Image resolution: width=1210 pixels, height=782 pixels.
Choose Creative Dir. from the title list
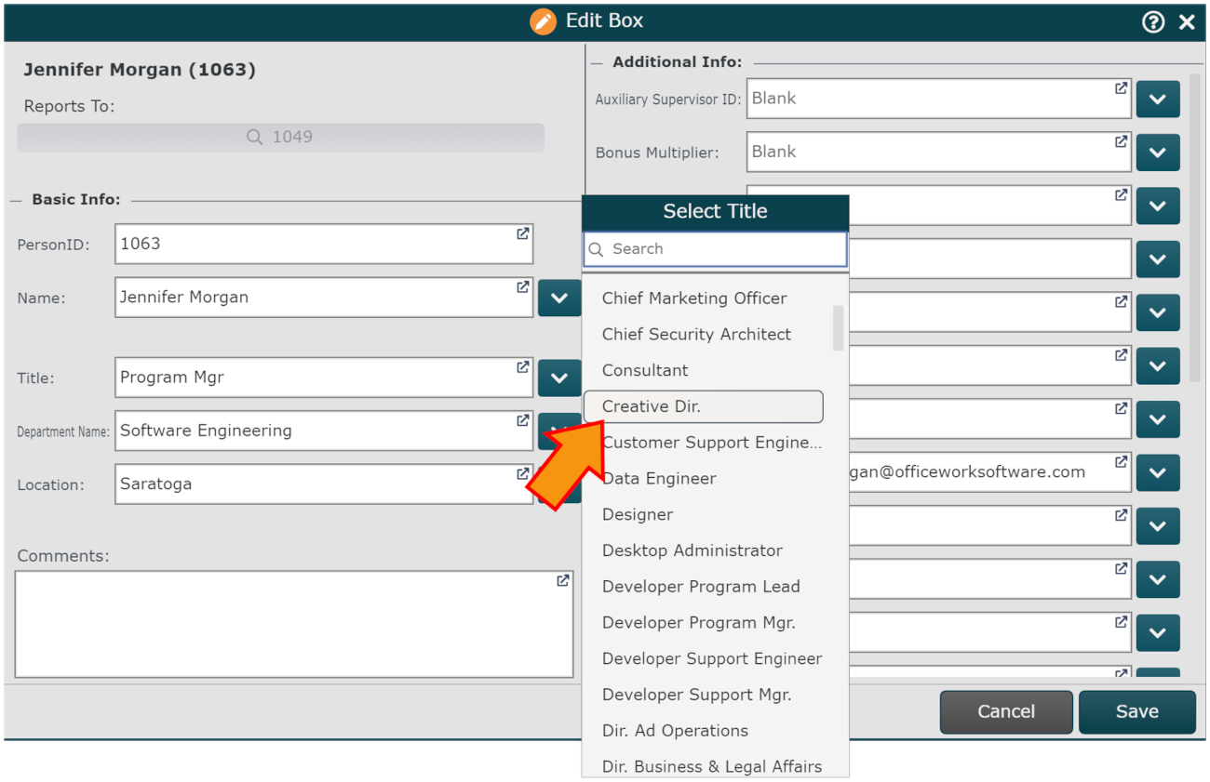[x=704, y=406]
